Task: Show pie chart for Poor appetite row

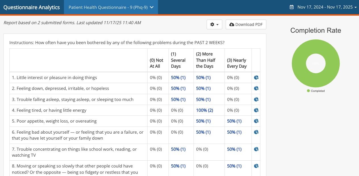Action: [256, 121]
